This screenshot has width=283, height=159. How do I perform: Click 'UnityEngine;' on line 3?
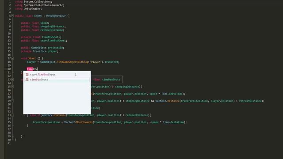(x=33, y=9)
